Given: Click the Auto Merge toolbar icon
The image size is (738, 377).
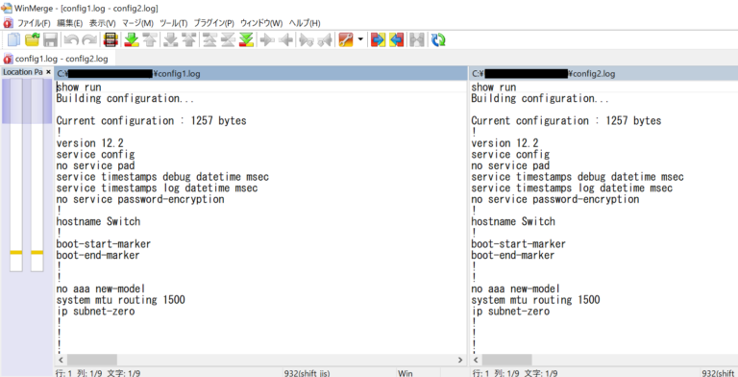Looking at the screenshot, I should tap(417, 40).
